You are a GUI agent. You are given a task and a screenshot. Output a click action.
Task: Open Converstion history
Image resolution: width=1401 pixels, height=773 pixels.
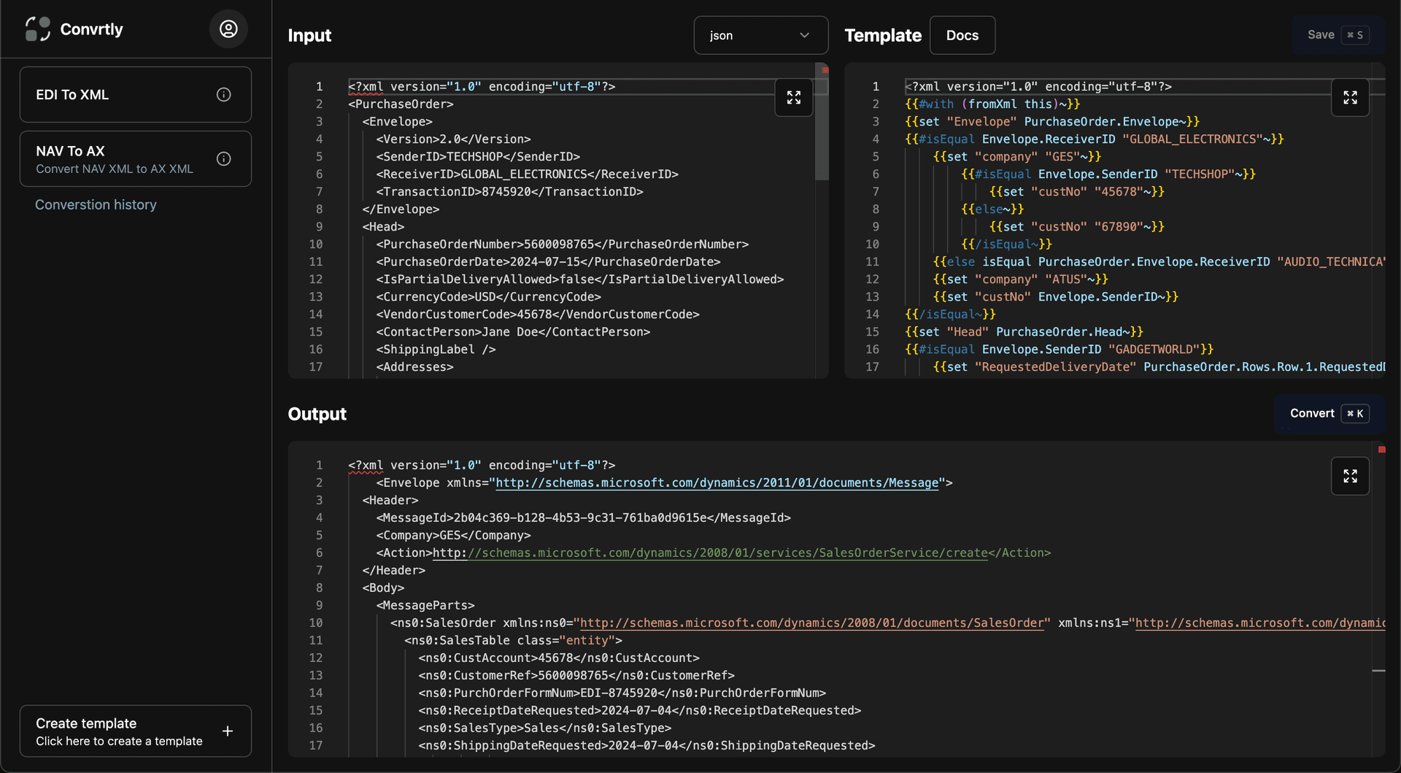tap(96, 205)
